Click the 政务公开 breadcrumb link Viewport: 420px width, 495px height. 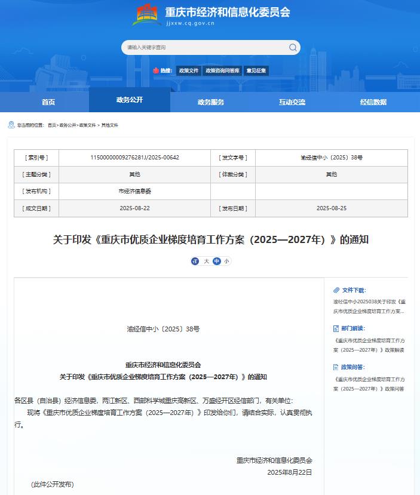[68, 125]
